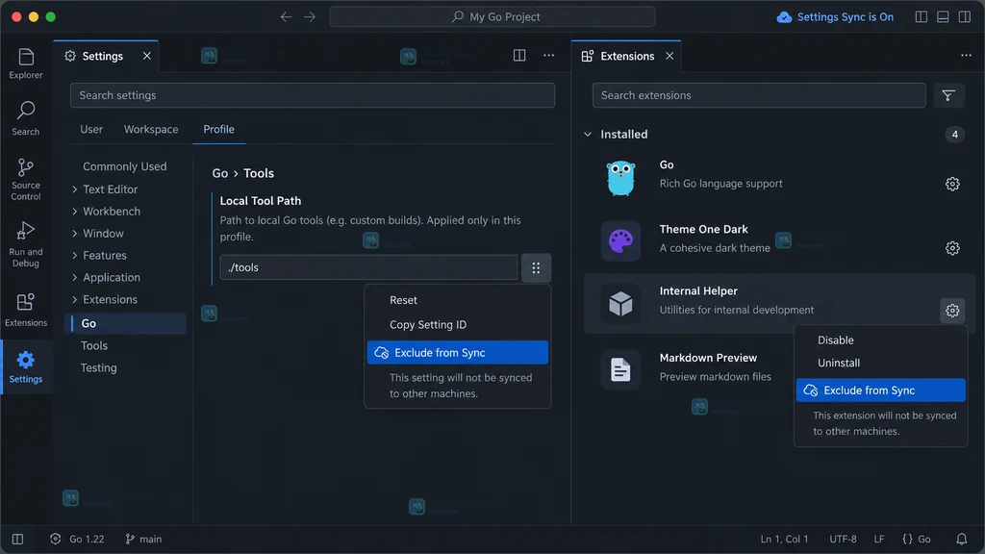This screenshot has width=985, height=554.
Task: Open notifications bell in status bar
Action: 961,539
